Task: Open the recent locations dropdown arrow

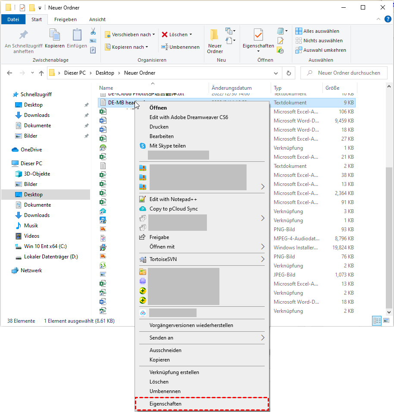Action: click(32, 73)
